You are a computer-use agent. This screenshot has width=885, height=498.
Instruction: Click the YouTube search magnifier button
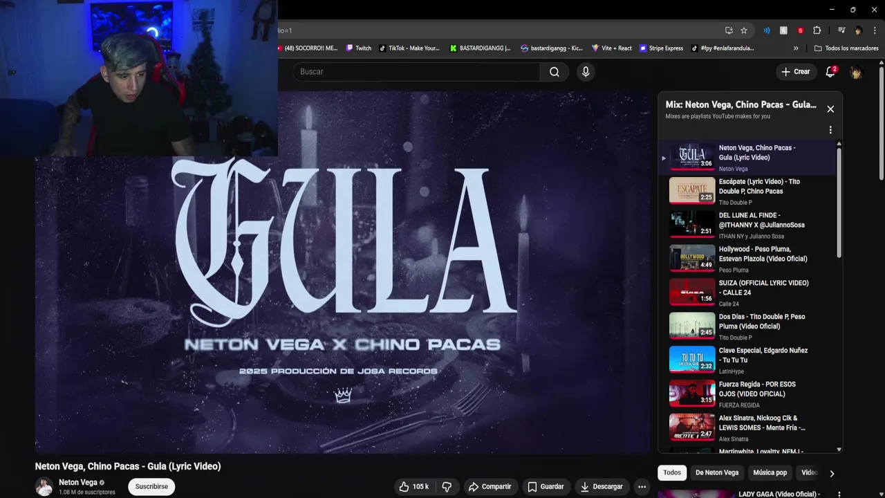554,72
